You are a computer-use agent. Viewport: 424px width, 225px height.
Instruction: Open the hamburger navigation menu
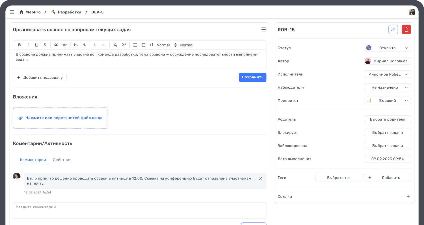pyautogui.click(x=12, y=12)
